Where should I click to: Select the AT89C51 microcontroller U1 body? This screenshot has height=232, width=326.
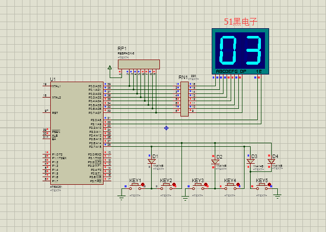click(77, 133)
